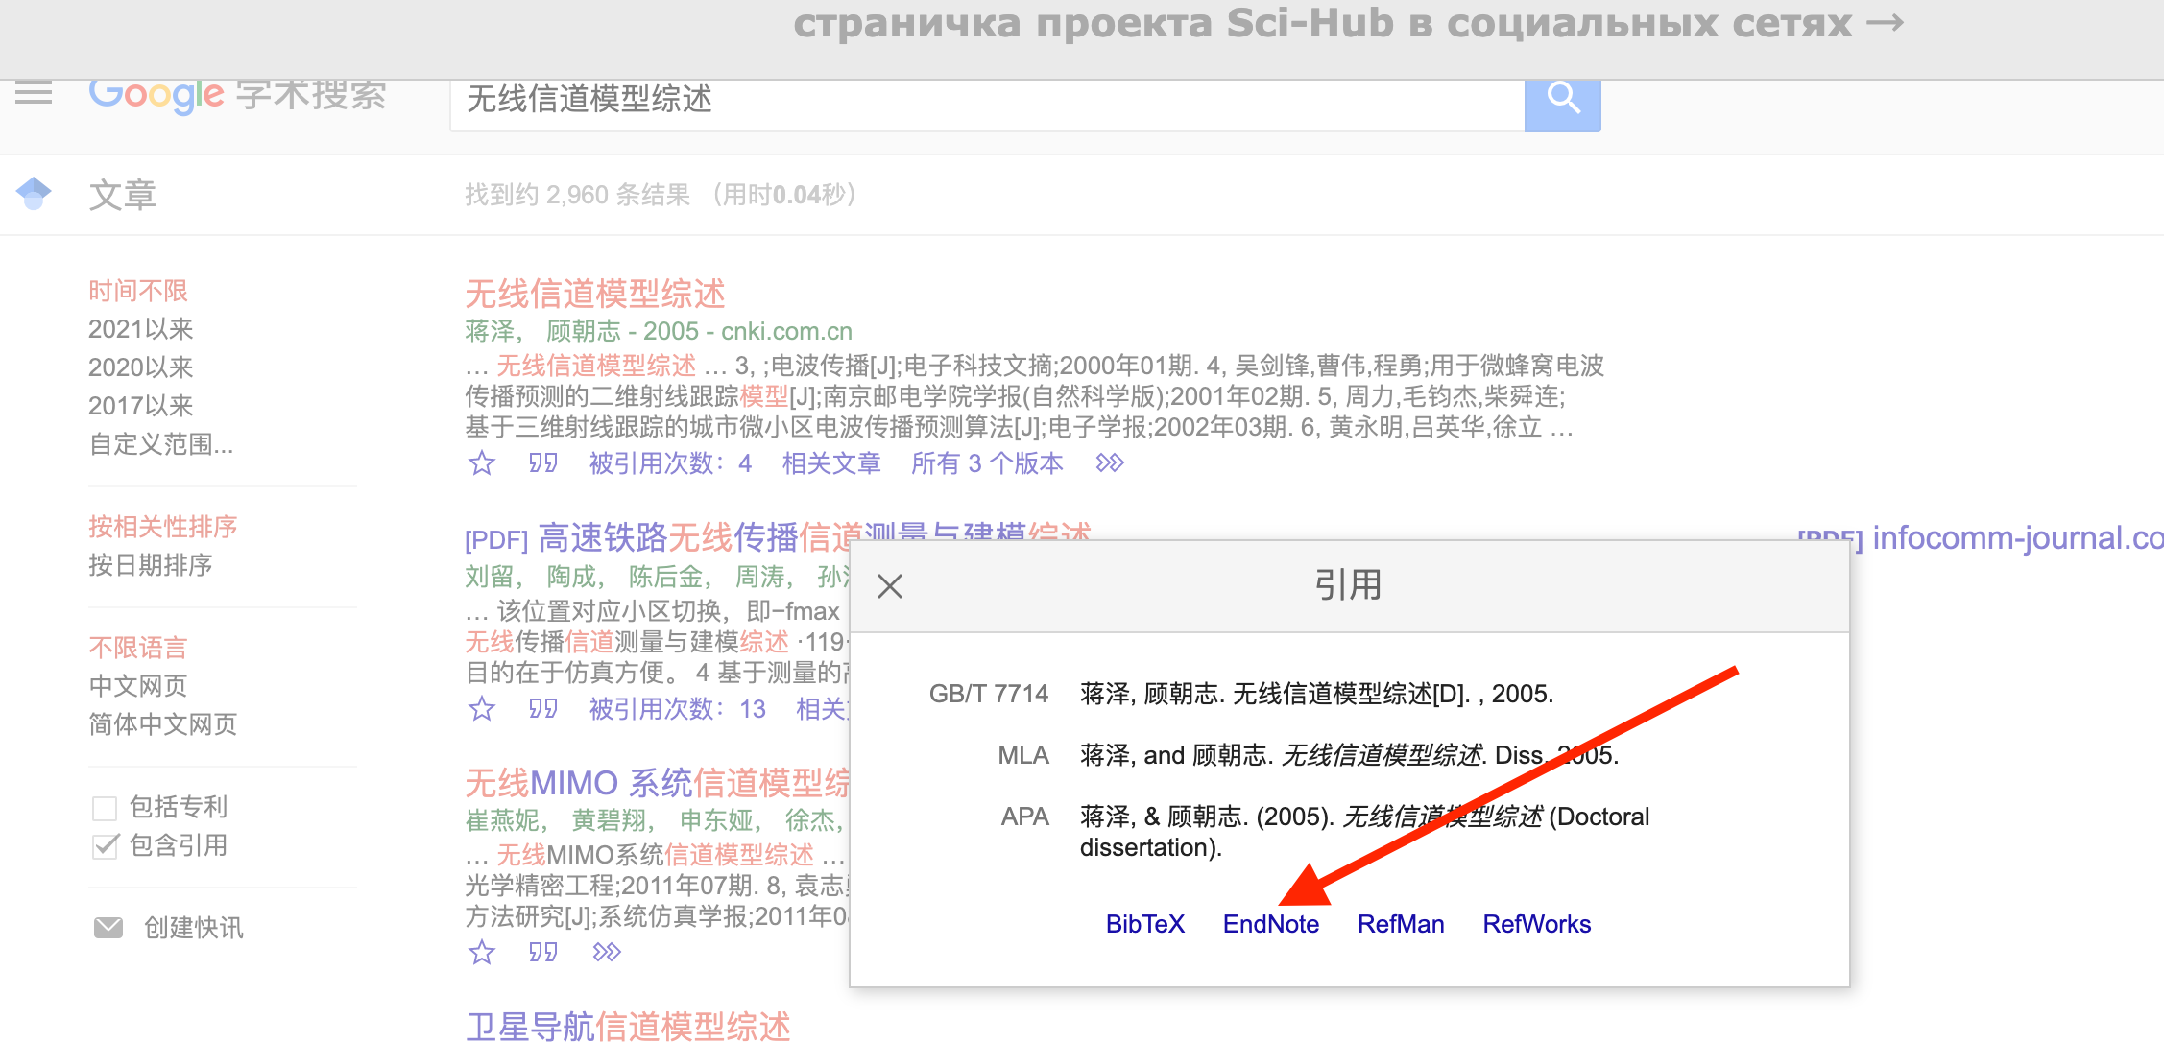
Task: Close the citation dialog with X
Action: click(x=890, y=586)
